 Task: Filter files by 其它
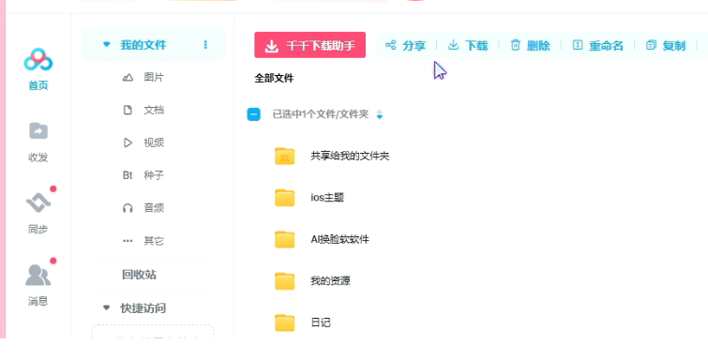click(154, 241)
